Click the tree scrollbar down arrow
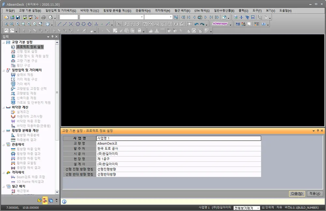 click(57, 192)
